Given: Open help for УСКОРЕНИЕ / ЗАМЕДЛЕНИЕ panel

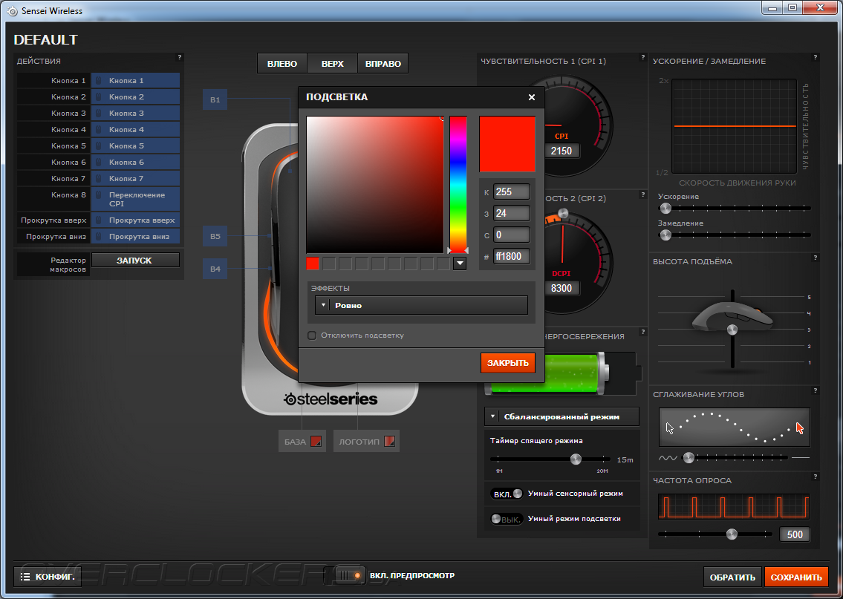Looking at the screenshot, I should 815,57.
